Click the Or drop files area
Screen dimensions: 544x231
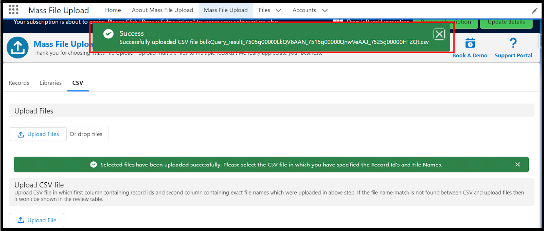pyautogui.click(x=86, y=134)
